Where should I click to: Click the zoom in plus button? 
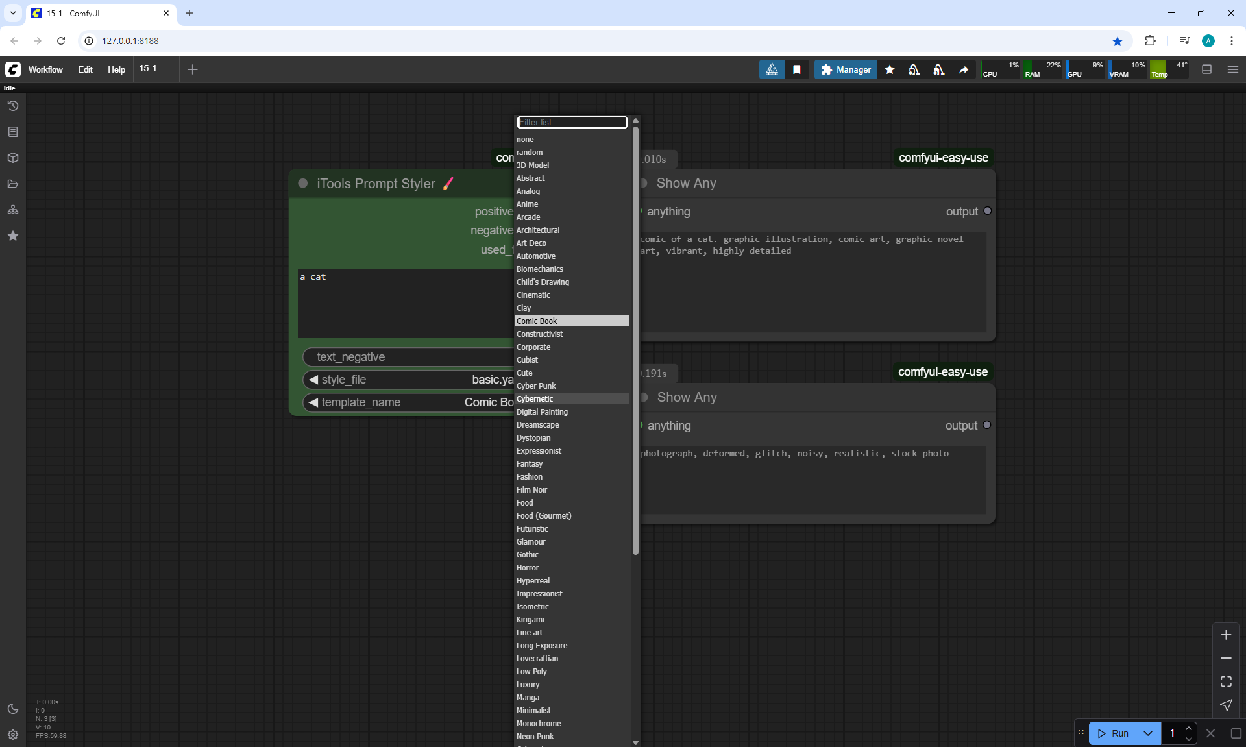tap(1226, 635)
